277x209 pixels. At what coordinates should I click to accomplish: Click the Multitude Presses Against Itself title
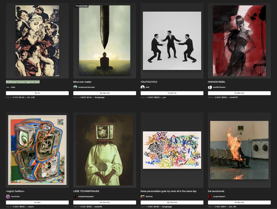pyautogui.click(x=23, y=82)
